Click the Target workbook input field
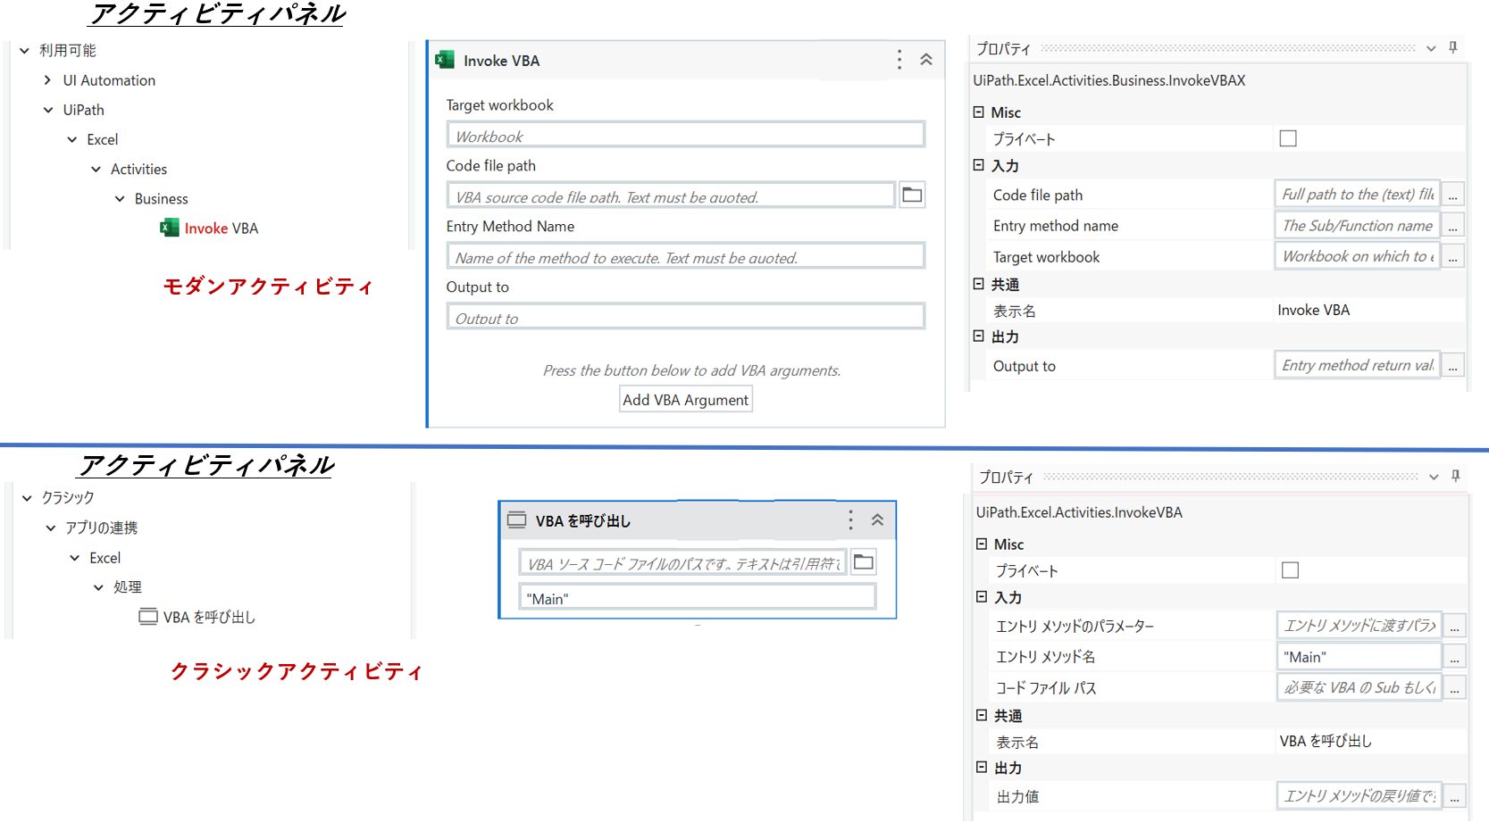Screen dimensions: 1489x831 tap(686, 135)
